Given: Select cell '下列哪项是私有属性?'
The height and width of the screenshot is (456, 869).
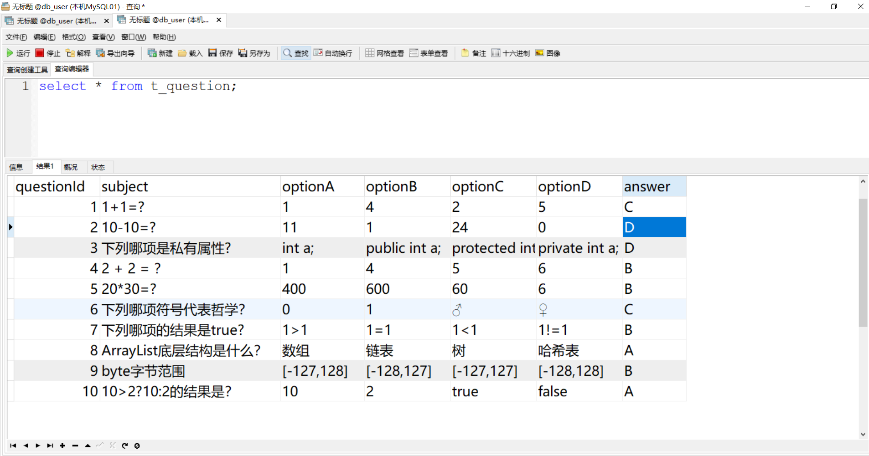Looking at the screenshot, I should [x=190, y=248].
